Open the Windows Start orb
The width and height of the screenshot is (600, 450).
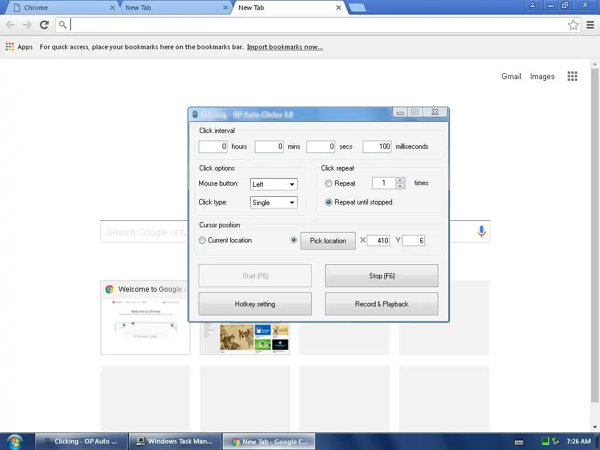15,442
